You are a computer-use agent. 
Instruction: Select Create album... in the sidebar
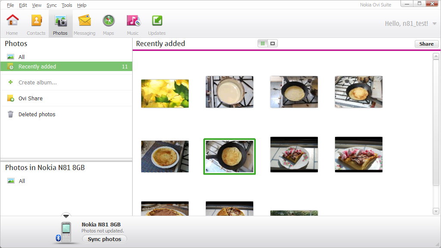[x=38, y=82]
